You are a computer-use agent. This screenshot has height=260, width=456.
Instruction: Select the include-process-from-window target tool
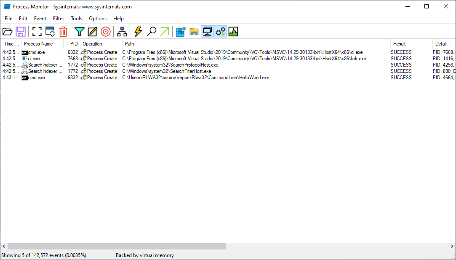[105, 31]
